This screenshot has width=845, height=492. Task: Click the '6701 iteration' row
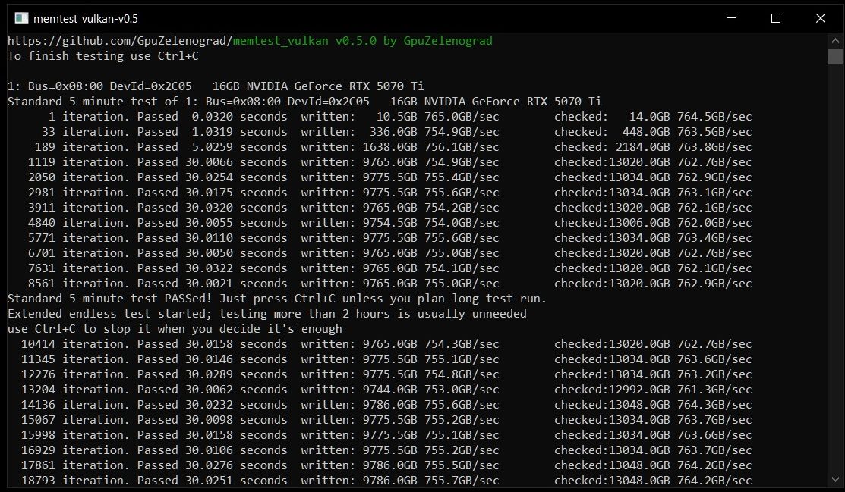[x=389, y=253]
